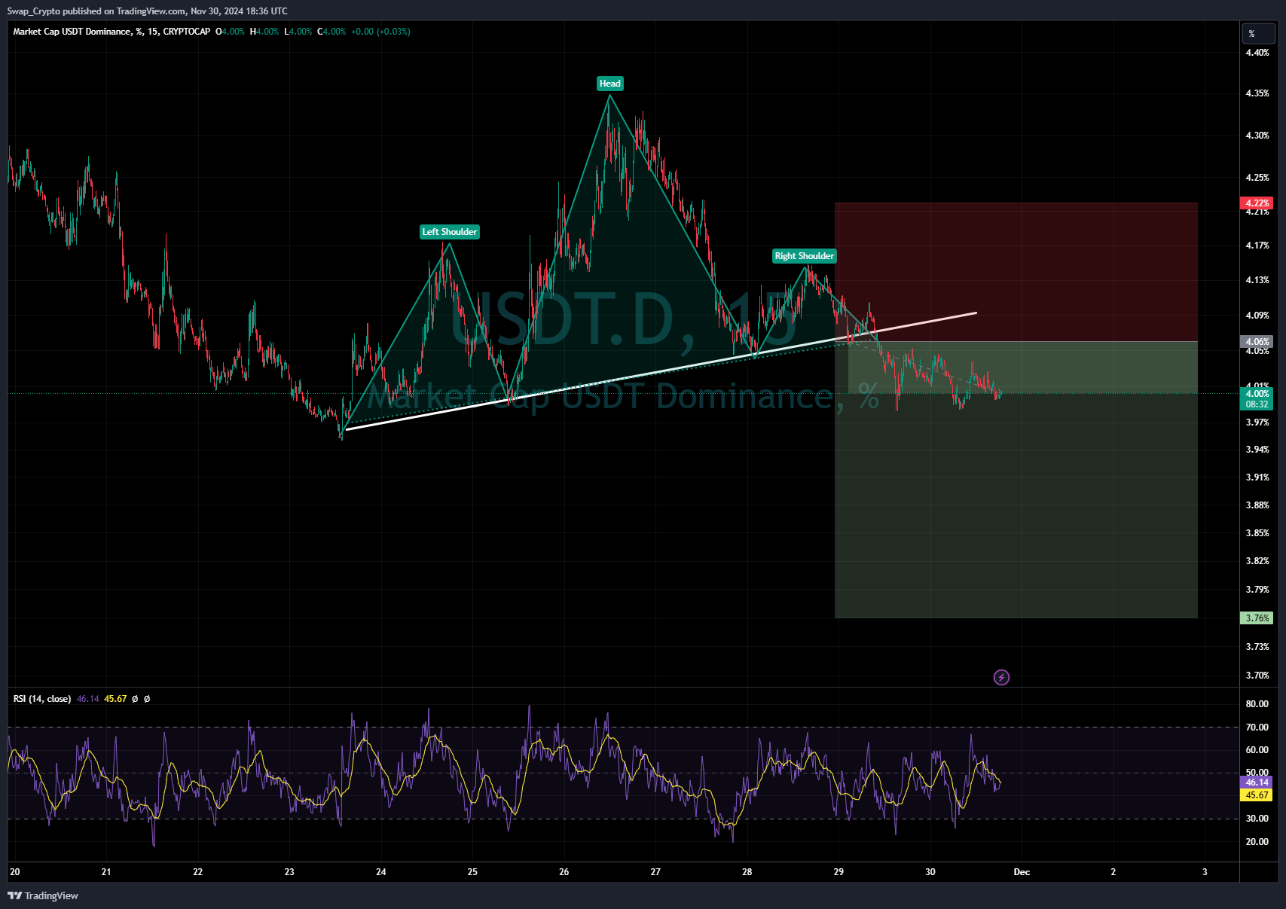The height and width of the screenshot is (909, 1286).
Task: Click the red 4.22% stop-loss price tag
Action: [x=1257, y=203]
